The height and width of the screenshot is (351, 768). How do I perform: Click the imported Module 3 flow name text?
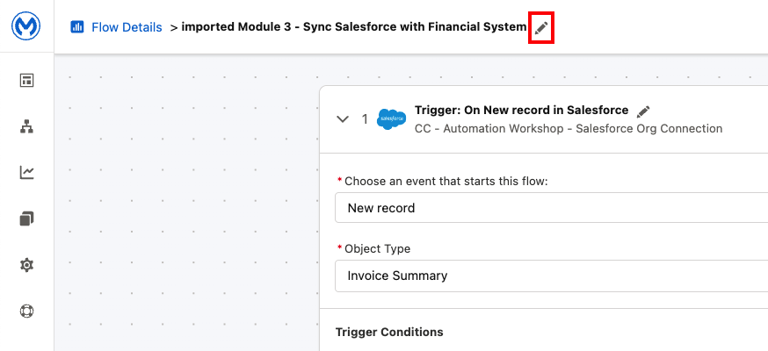[353, 27]
